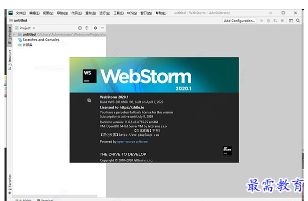Open the 窗口(W) menu

coord(146,13)
